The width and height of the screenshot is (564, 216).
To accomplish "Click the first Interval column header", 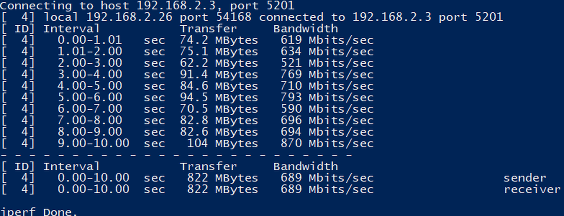I will 71,29.
